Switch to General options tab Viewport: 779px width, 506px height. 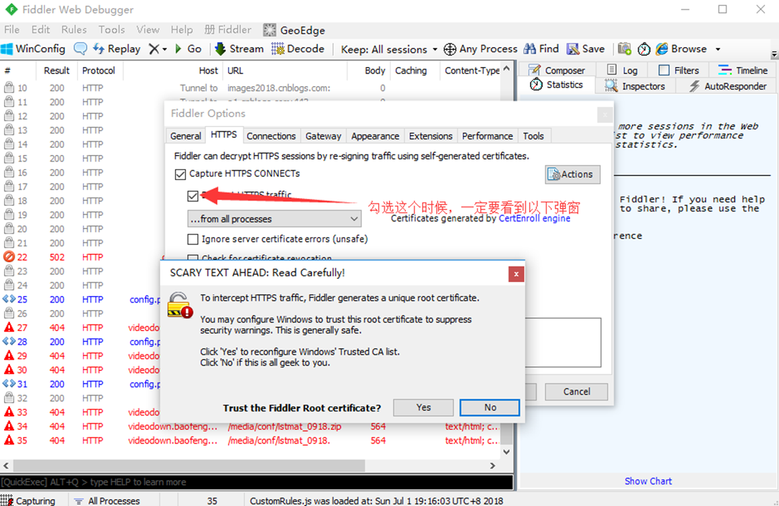[x=185, y=136]
